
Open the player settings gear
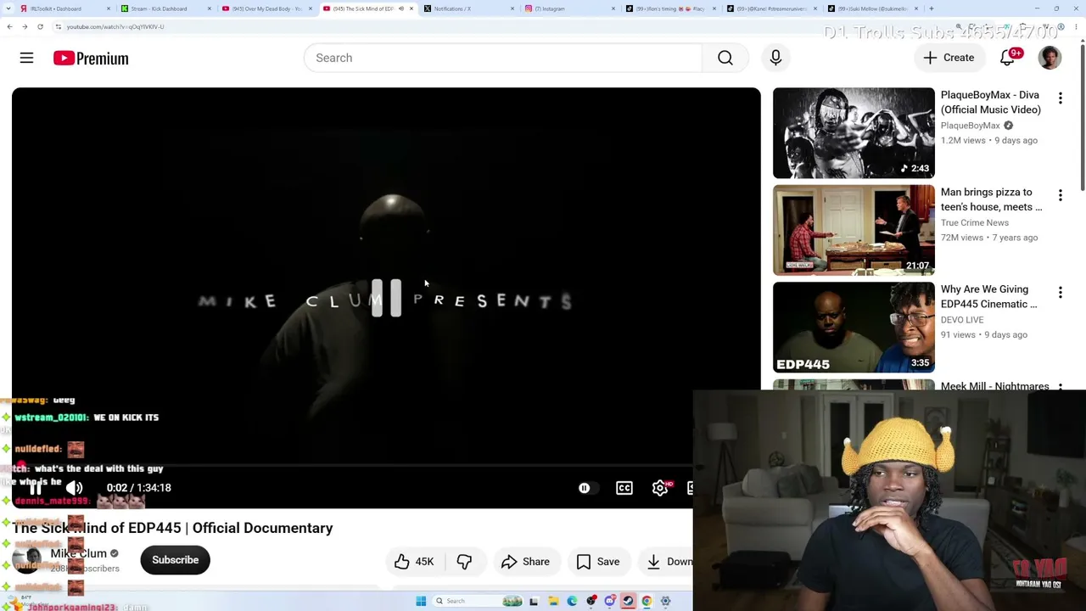[660, 488]
